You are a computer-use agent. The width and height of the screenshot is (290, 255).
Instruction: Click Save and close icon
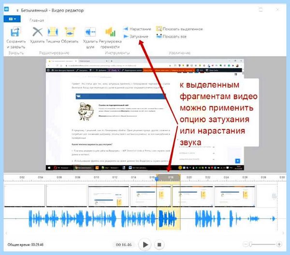[x=15, y=32]
